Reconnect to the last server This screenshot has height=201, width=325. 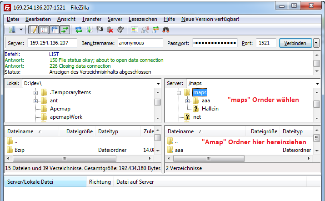click(x=120, y=30)
